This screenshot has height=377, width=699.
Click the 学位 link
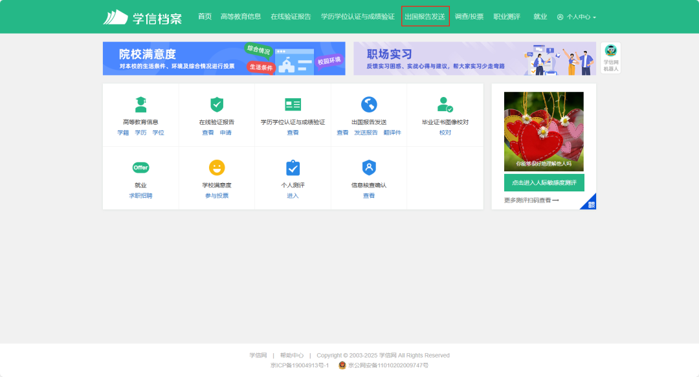pyautogui.click(x=159, y=133)
